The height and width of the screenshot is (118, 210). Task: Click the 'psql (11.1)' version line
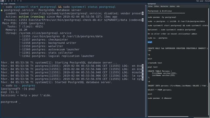click(10, 92)
